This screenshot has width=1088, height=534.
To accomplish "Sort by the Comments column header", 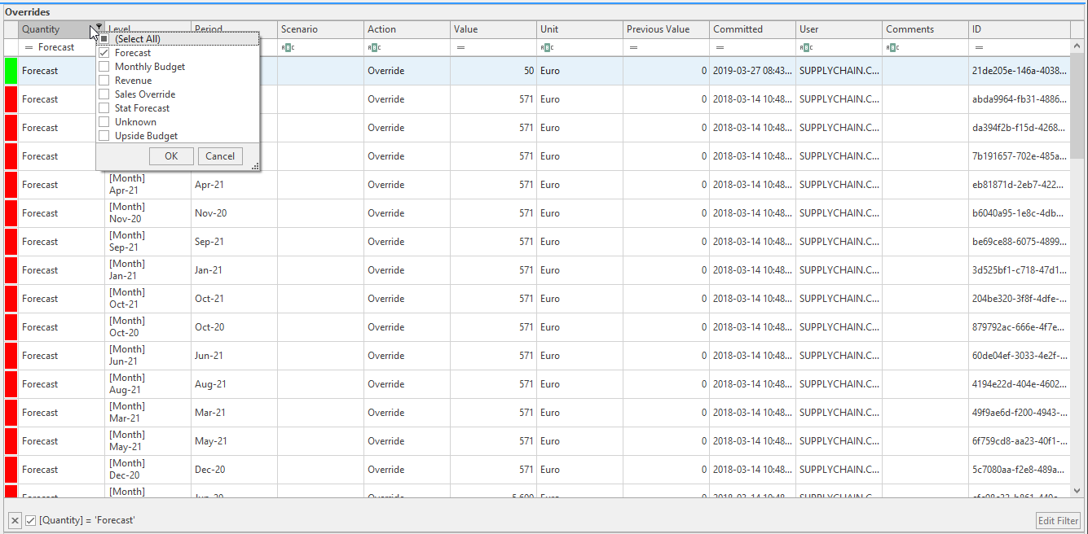I will (925, 29).
